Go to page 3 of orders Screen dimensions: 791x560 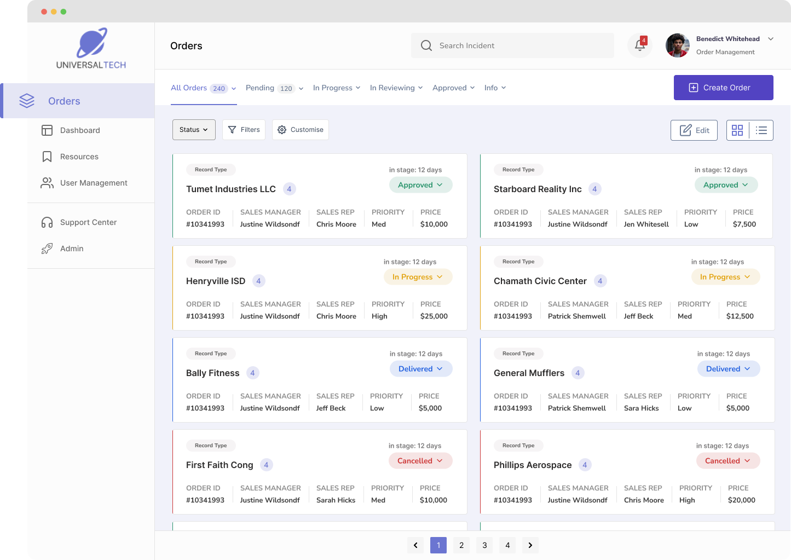pos(484,545)
